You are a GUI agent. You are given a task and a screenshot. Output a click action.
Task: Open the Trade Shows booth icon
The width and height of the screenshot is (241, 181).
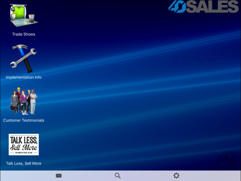(x=24, y=15)
